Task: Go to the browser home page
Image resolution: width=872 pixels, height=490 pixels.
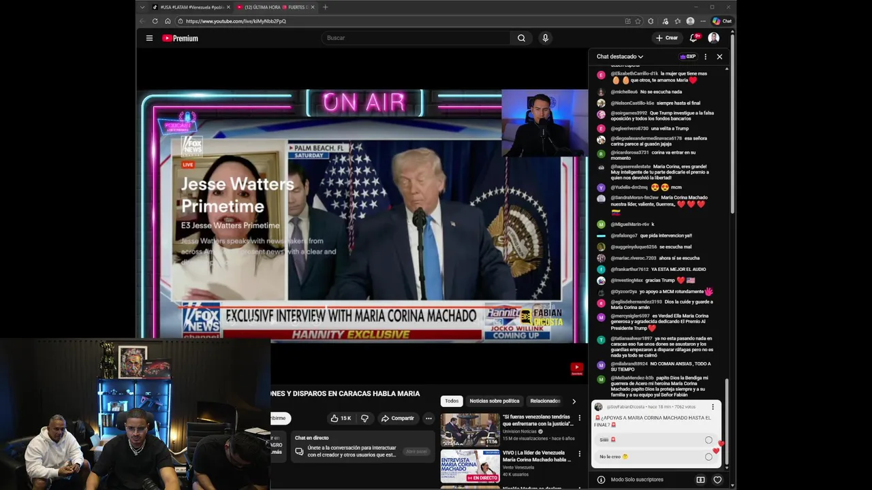Action: 168,21
